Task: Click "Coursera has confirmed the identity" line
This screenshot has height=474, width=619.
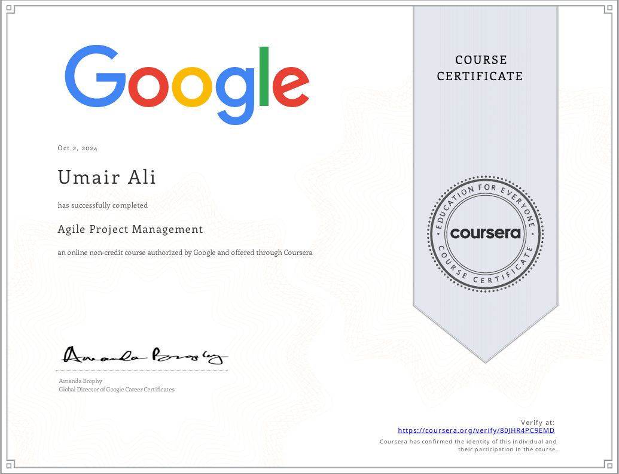Action: [468, 442]
